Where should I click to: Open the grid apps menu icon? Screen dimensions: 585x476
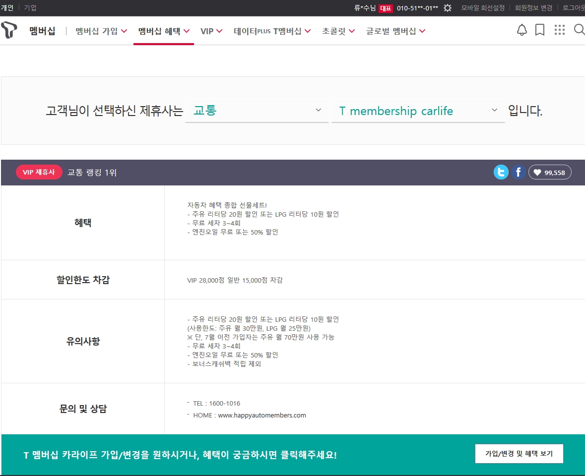pyautogui.click(x=559, y=30)
